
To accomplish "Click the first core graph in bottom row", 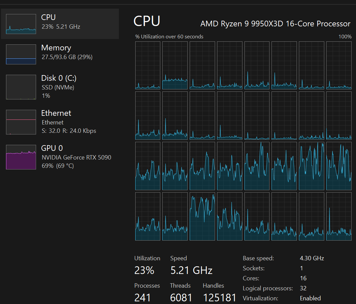I will 148,217.
